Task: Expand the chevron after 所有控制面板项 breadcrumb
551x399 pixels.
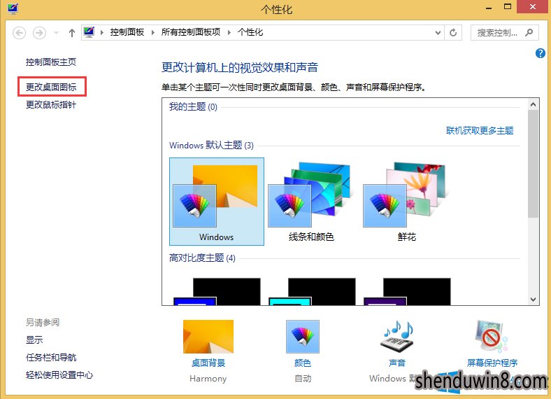Action: point(229,33)
